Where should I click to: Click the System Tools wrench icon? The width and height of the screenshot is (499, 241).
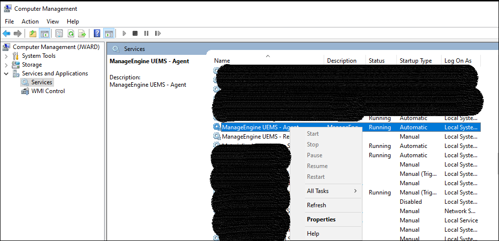[x=16, y=56]
